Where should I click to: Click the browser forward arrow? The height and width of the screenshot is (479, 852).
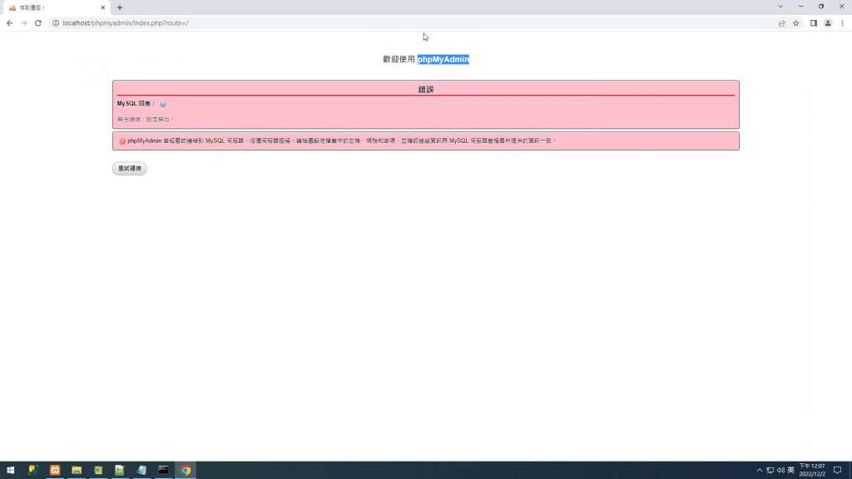tap(24, 22)
